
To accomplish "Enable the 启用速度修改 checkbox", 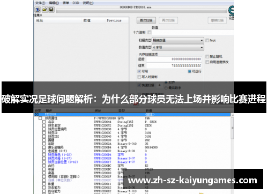I will (x=207, y=62).
